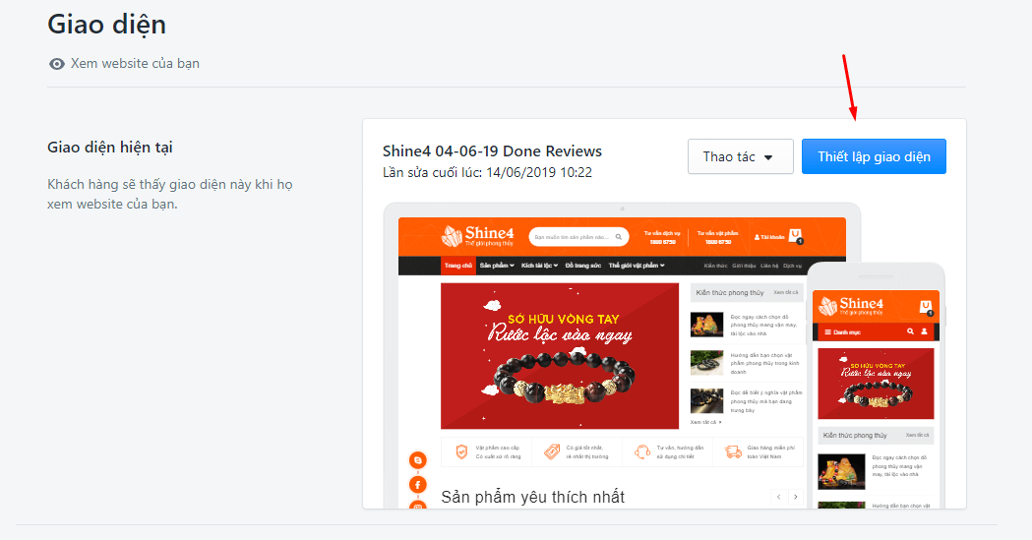Image resolution: width=1032 pixels, height=540 pixels.
Task: Click the shield icon for Vật phẩm cao cấp
Action: click(x=462, y=451)
